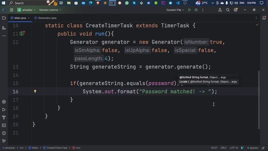Expand system tray hidden icons chevron
Screen dimensions: 268x151
[x=212, y=3]
